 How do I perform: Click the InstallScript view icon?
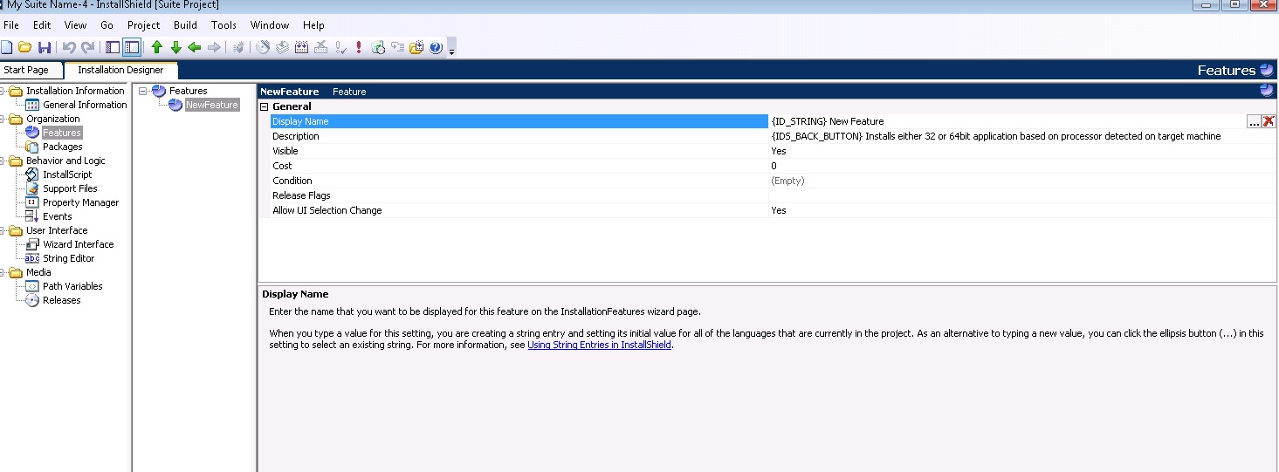point(32,174)
